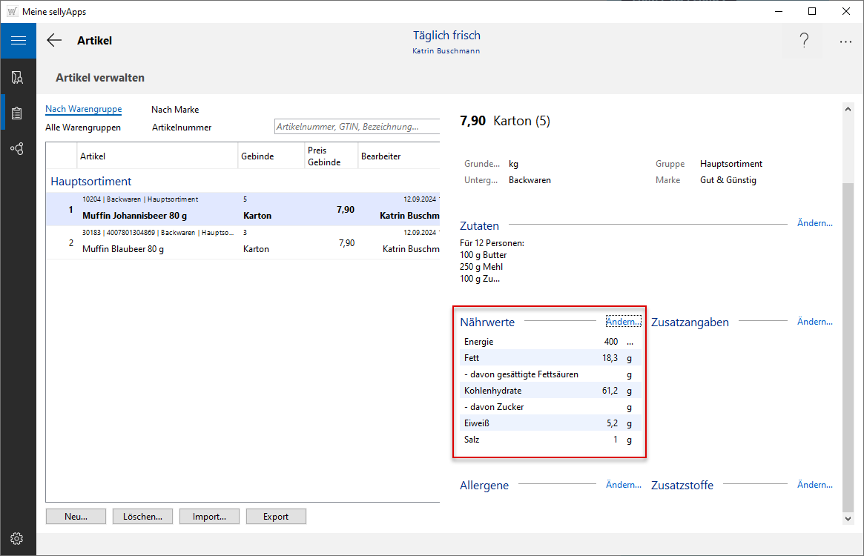Click the Import... button

coord(209,517)
